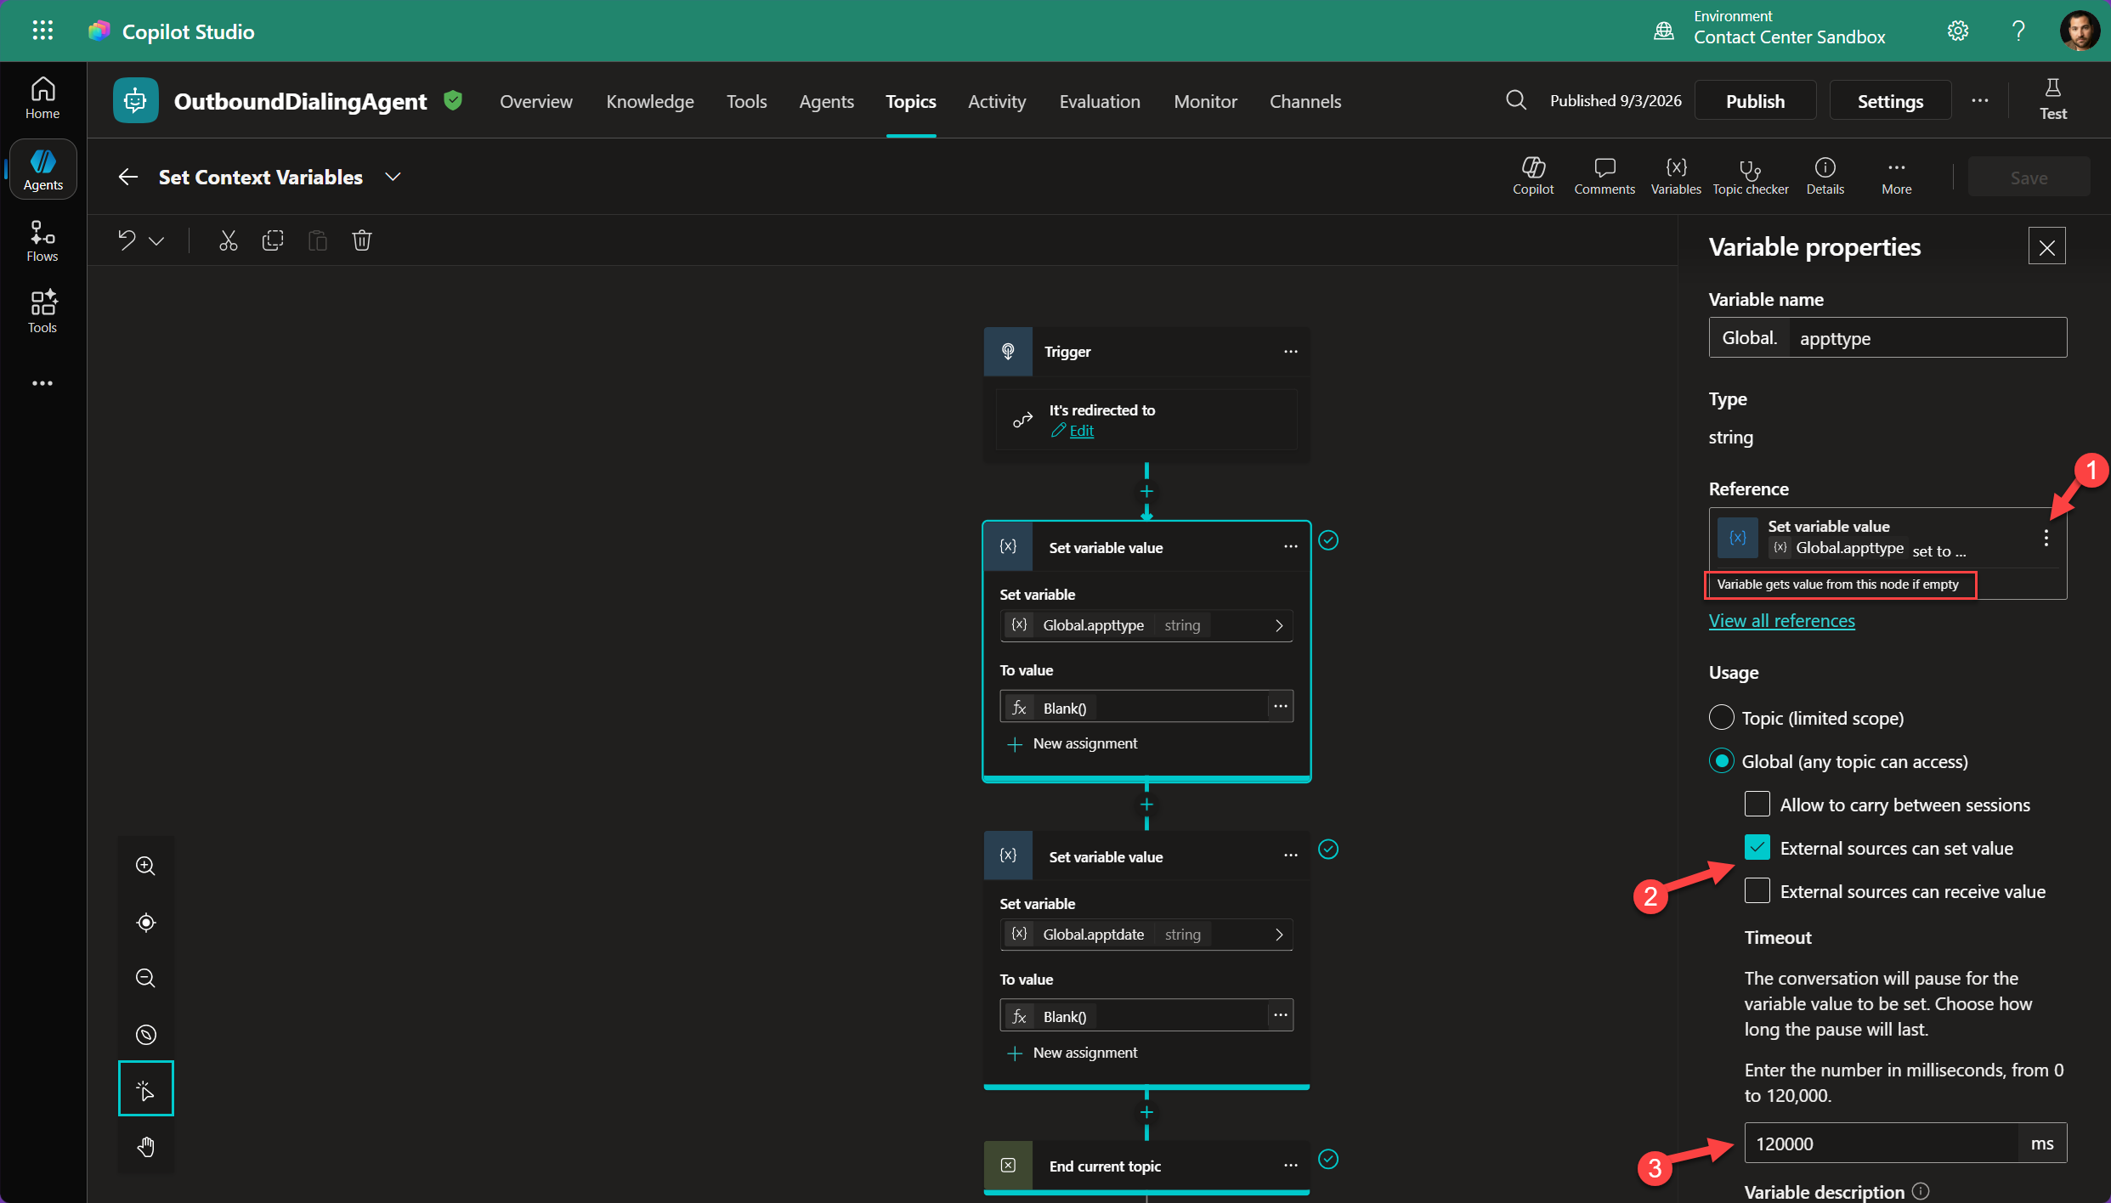Check External sources can receive value
The width and height of the screenshot is (2111, 1203).
pos(1757,891)
